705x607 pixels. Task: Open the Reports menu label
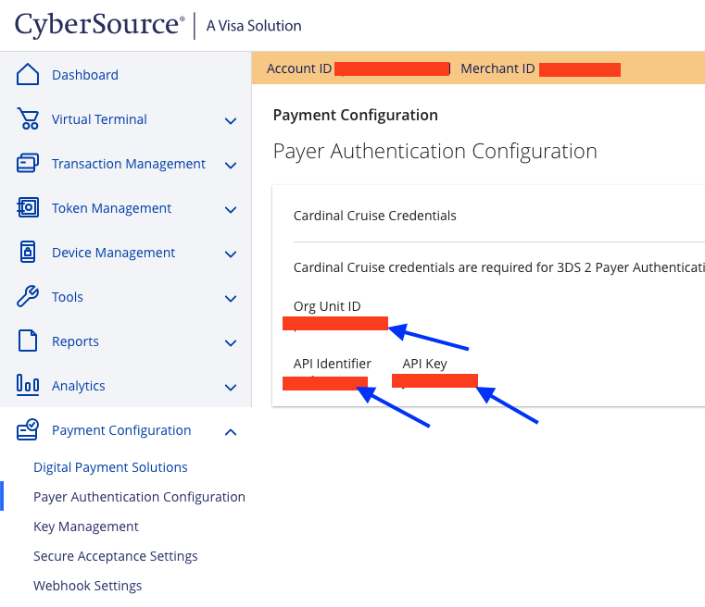click(75, 341)
